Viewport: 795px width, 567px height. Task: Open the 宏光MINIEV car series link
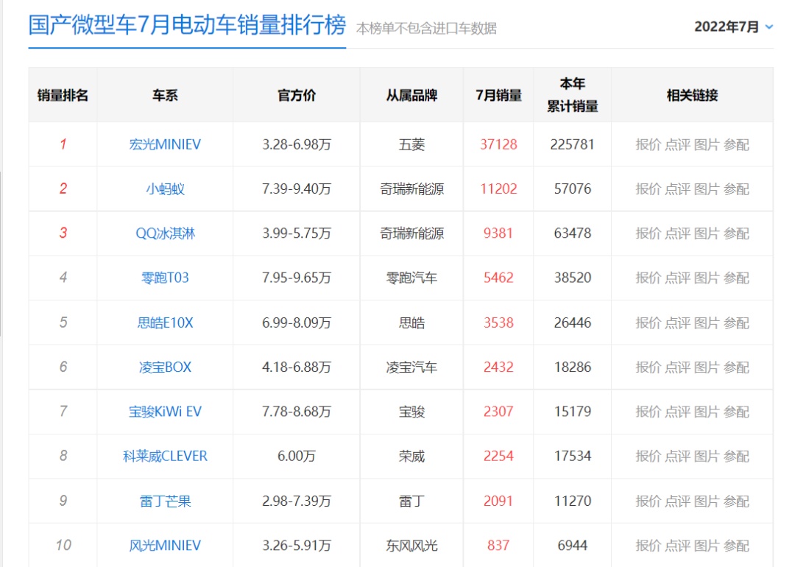165,144
